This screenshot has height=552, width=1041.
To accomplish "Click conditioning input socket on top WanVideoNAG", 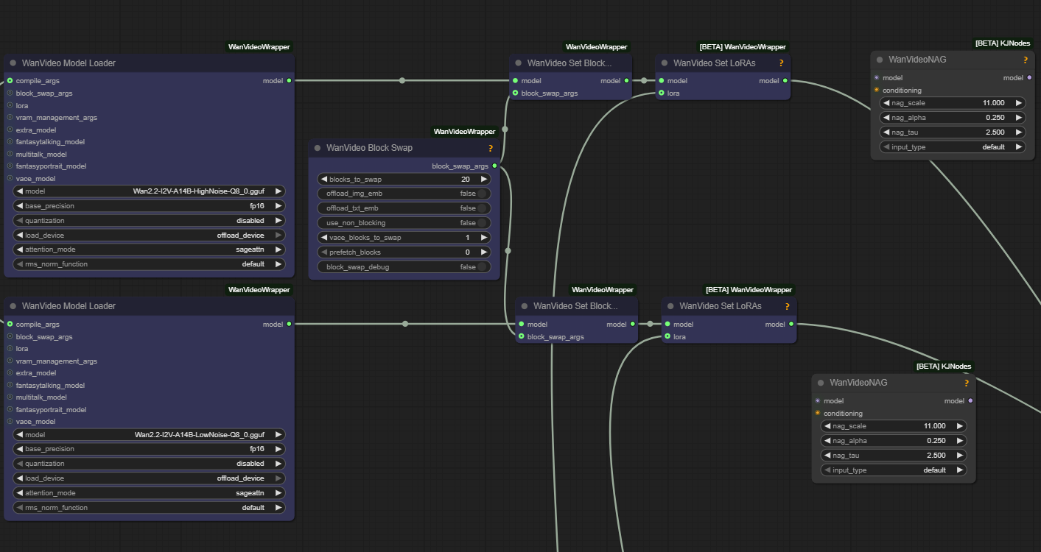I will coord(876,90).
